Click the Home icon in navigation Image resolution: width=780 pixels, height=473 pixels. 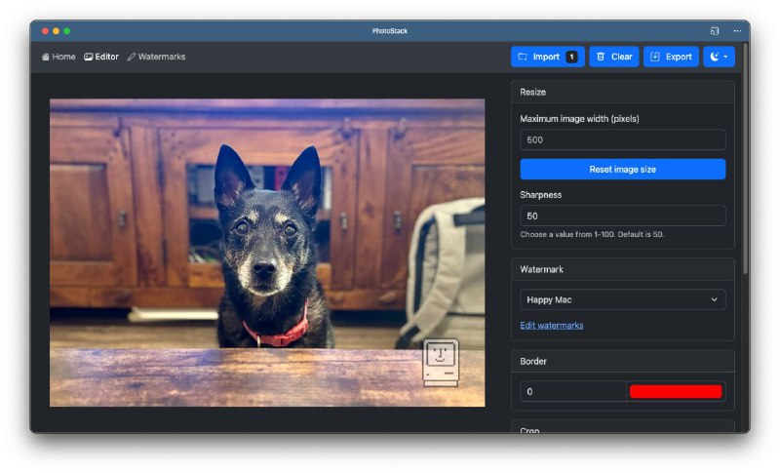[x=46, y=57]
